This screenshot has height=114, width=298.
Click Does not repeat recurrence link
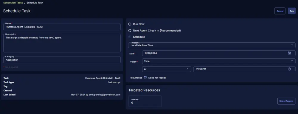click(x=157, y=78)
